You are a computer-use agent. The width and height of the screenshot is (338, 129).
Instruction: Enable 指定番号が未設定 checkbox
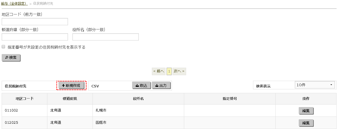point(4,47)
